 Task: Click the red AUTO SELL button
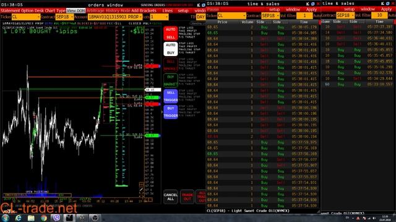click(171, 33)
